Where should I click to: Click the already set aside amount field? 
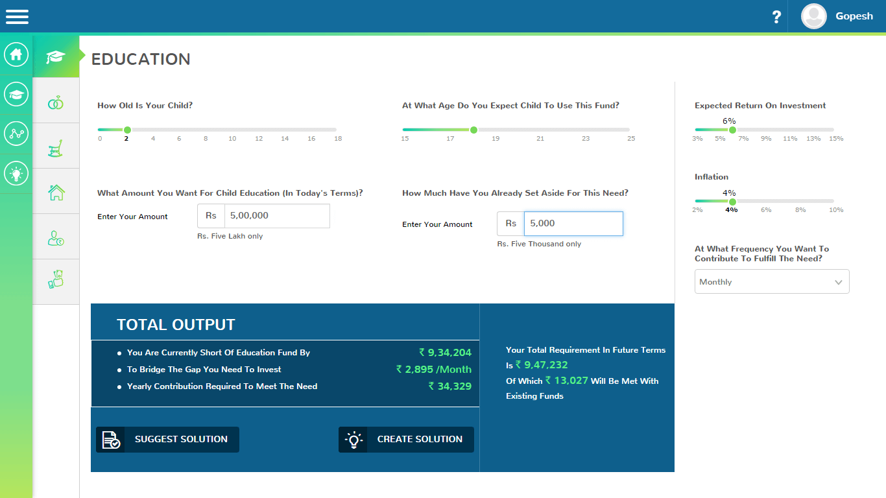pos(573,224)
